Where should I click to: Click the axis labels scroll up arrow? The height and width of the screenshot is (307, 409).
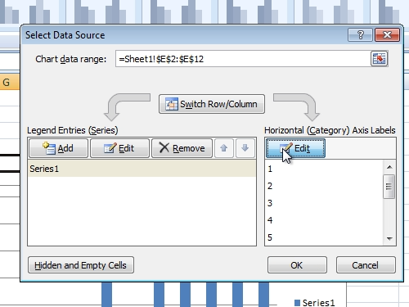click(x=389, y=167)
